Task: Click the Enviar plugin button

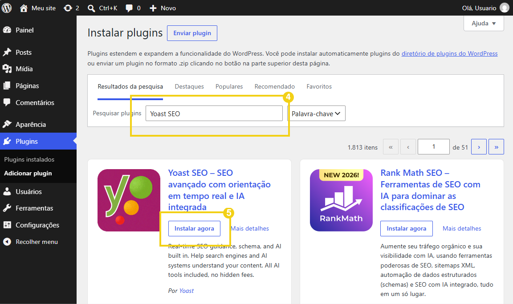Action: click(192, 33)
